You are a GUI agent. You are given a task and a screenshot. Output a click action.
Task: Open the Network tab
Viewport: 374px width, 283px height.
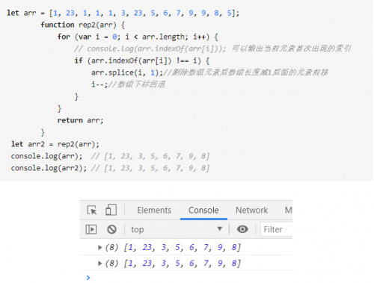click(x=251, y=211)
